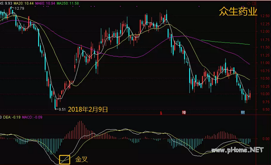Click the 12.50 price axis label
271x165 pixels.
pyautogui.click(x=265, y=16)
